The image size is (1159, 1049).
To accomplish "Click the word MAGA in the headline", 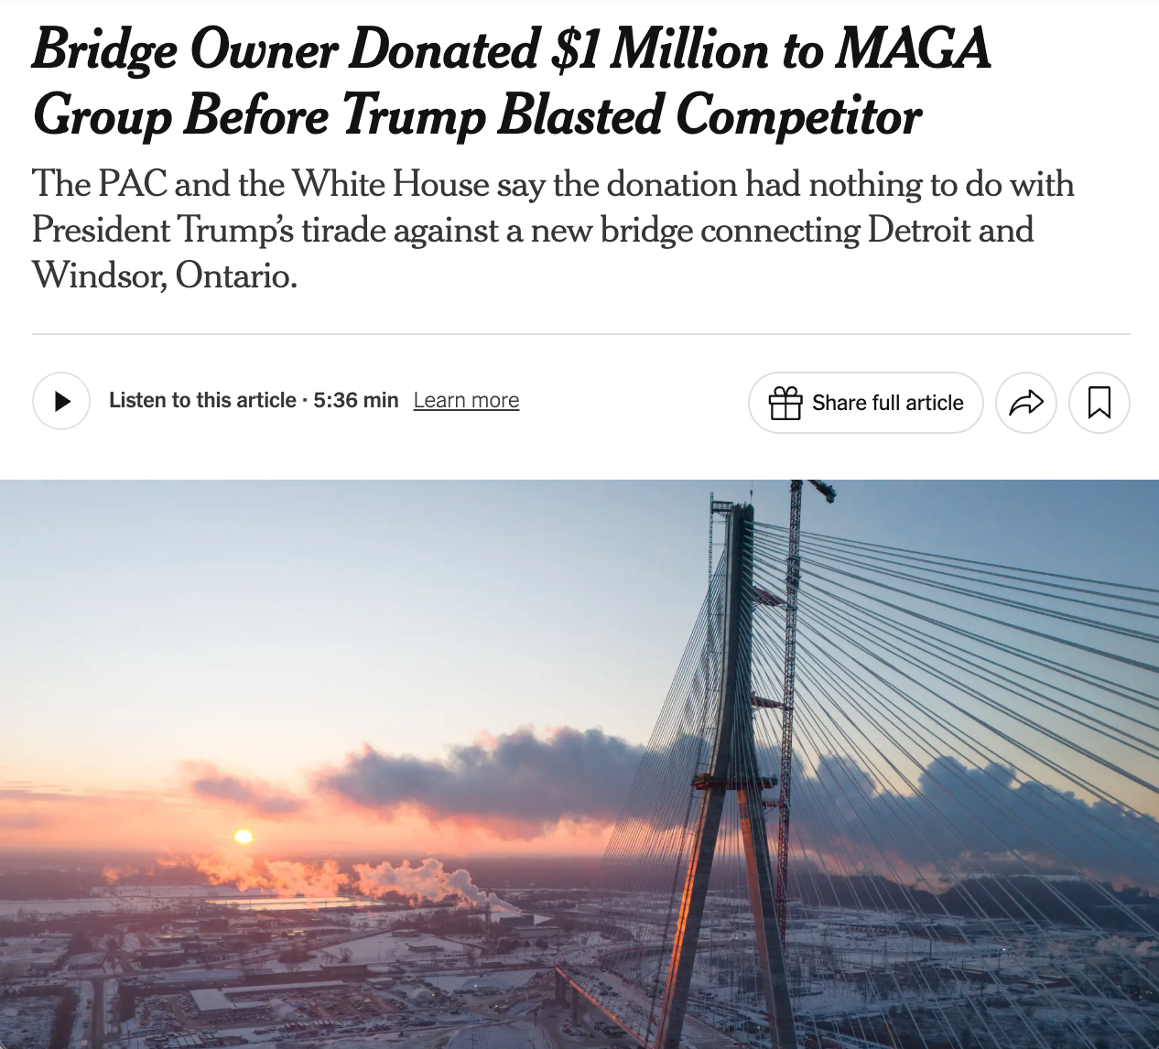I will tap(913, 49).
